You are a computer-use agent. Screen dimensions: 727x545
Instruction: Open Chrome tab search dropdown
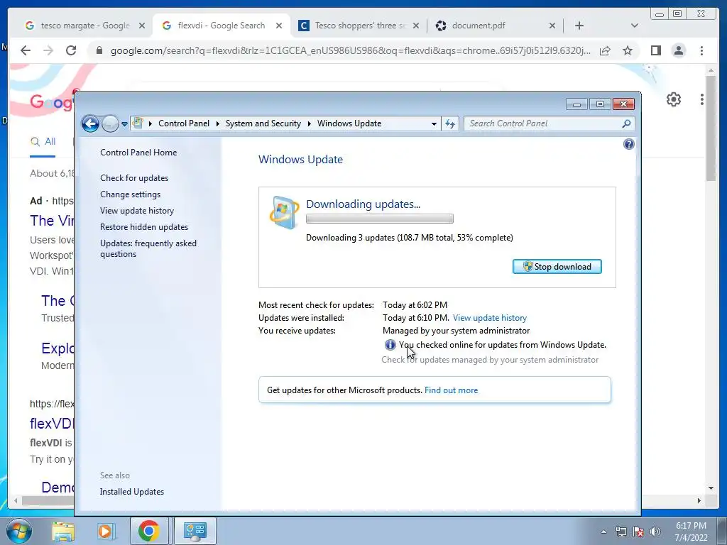point(634,26)
